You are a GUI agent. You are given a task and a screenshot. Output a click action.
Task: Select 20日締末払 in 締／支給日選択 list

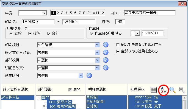[x=18, y=97]
